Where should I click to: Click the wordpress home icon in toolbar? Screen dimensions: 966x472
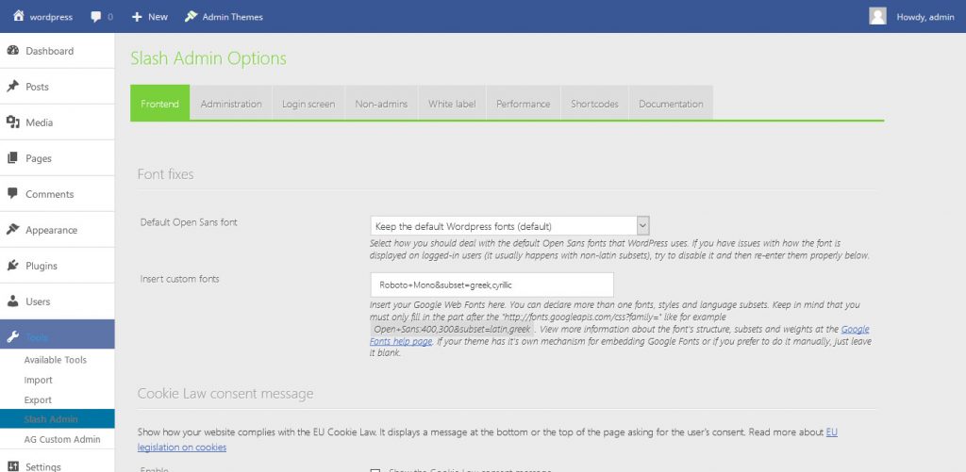point(18,16)
